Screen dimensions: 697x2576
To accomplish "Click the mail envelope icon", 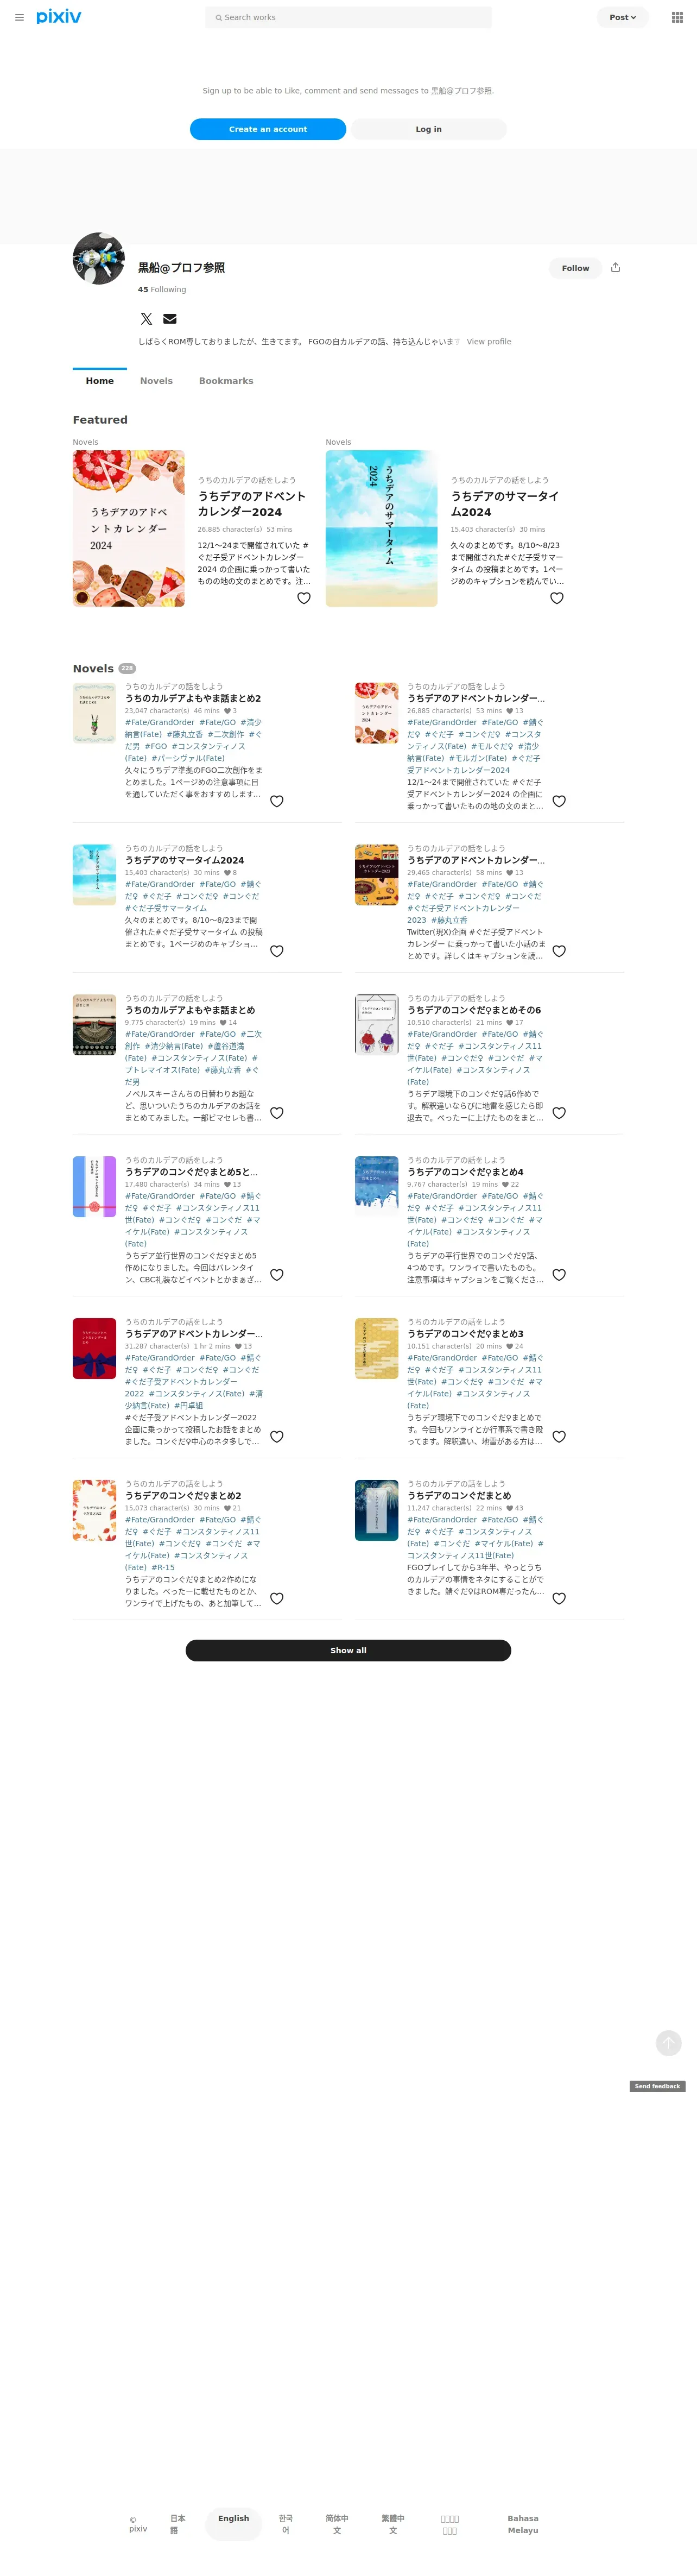I will [170, 319].
